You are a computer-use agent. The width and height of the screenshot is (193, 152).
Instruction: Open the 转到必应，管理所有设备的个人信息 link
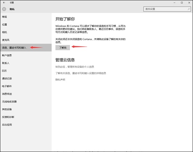click(75, 67)
